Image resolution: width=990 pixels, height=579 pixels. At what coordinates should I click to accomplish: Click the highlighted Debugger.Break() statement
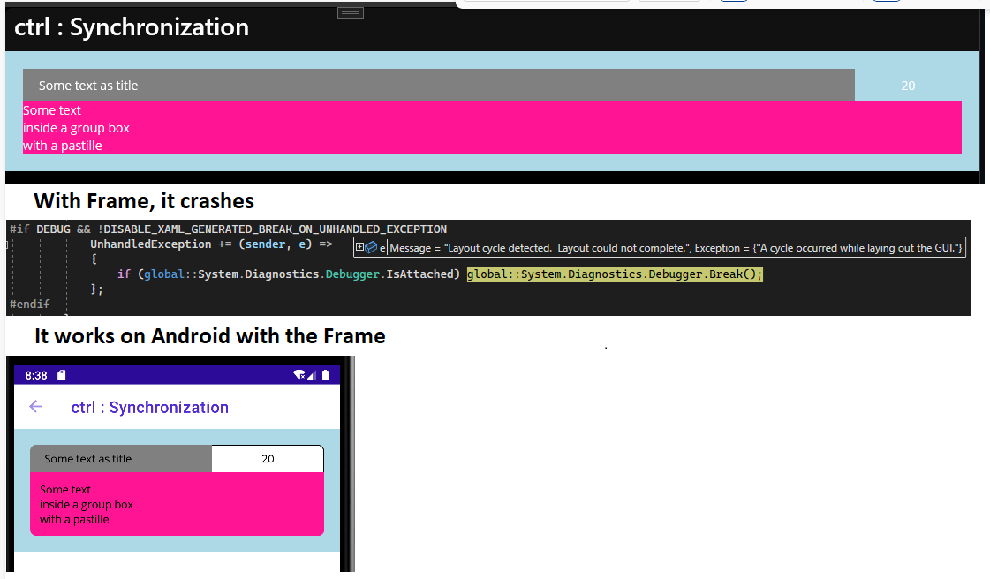point(615,274)
